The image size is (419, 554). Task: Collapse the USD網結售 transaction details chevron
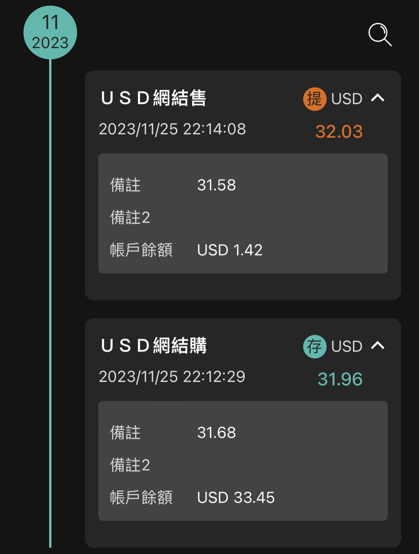click(x=378, y=98)
